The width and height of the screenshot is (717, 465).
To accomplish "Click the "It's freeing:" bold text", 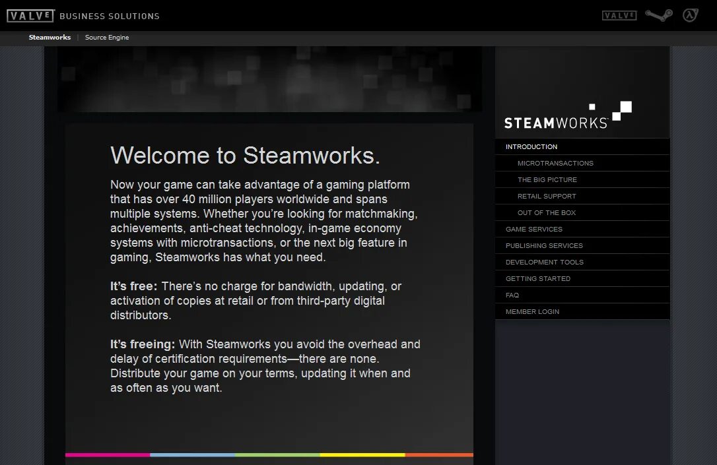I will (x=143, y=344).
